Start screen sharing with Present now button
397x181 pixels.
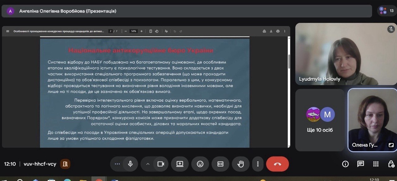[180, 164]
